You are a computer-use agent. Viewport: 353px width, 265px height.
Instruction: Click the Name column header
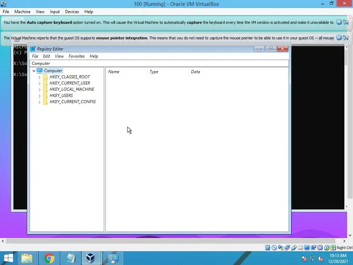pyautogui.click(x=127, y=72)
